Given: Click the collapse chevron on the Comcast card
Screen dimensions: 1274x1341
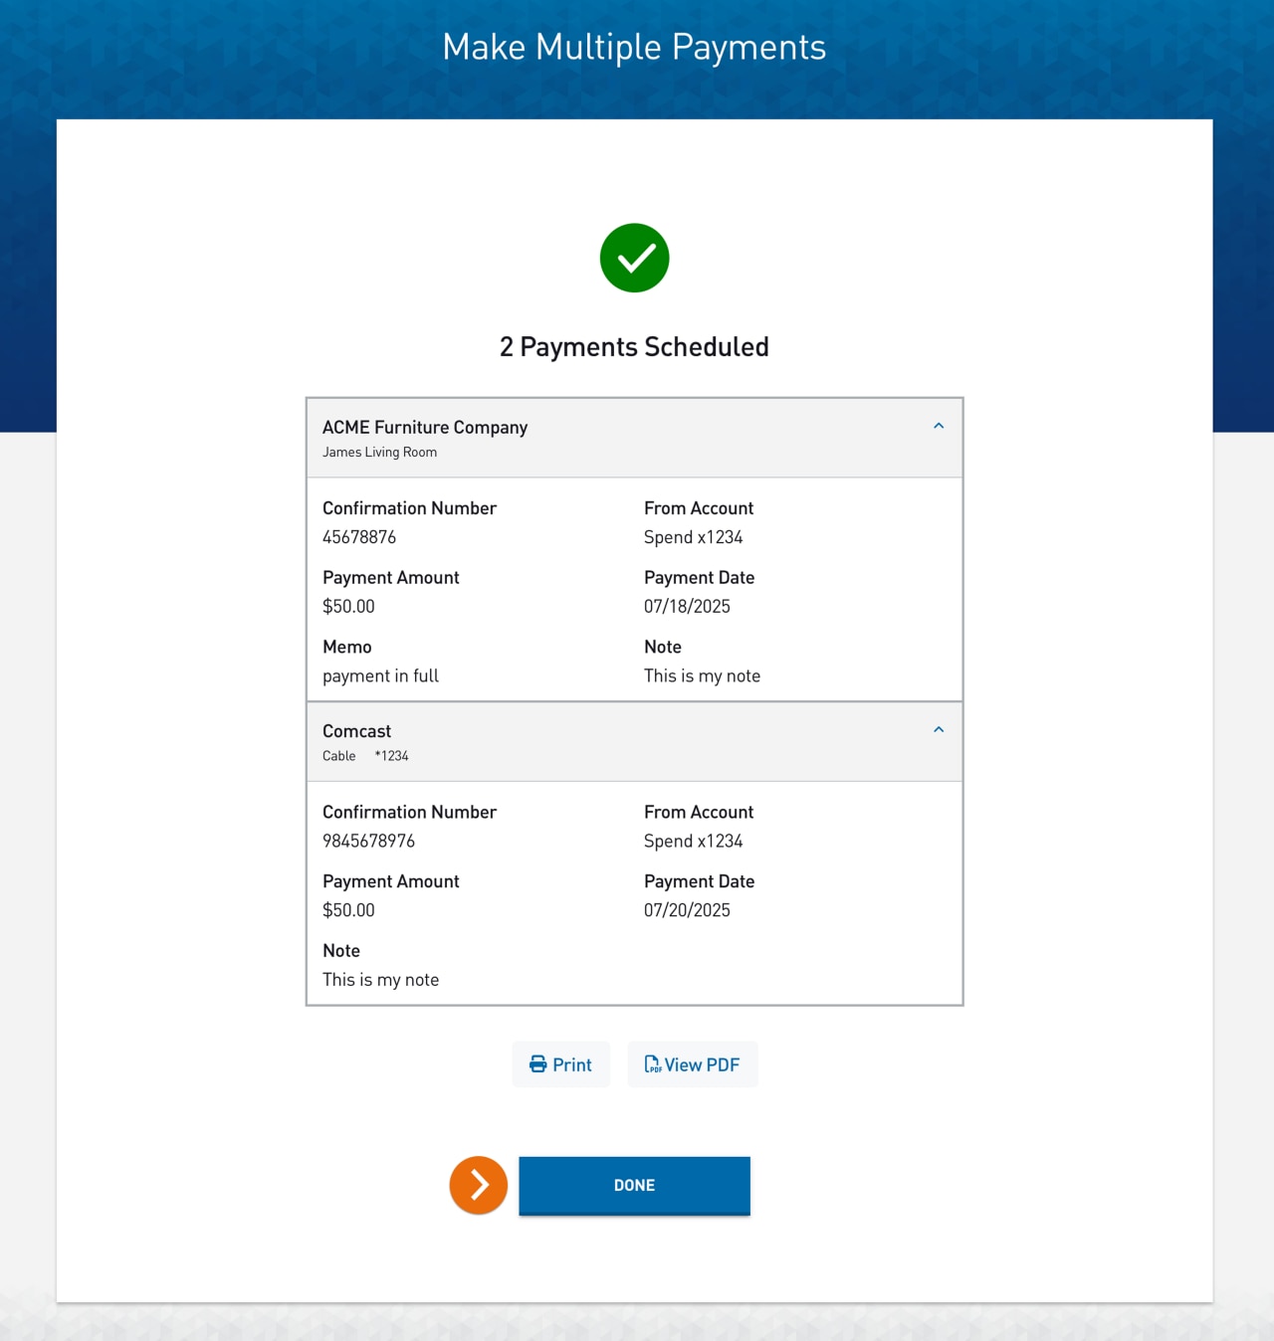Looking at the screenshot, I should tap(938, 729).
